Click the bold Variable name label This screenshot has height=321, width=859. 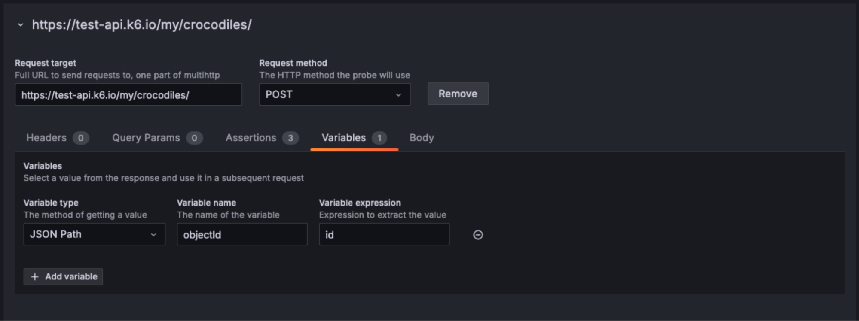coord(206,203)
